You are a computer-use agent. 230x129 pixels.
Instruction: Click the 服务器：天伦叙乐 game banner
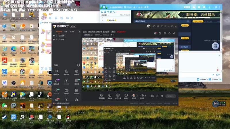pos(177,15)
